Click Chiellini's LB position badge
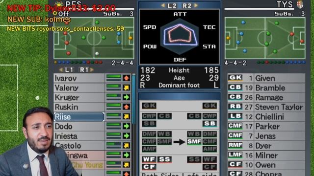This screenshot has height=176, width=314. 235,116
